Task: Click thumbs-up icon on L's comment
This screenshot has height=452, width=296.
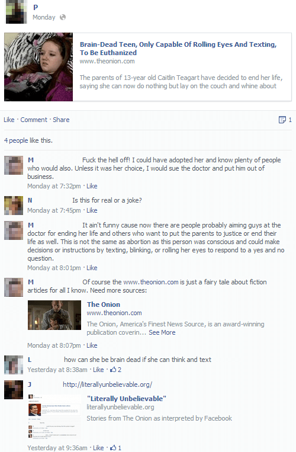Action: (x=113, y=370)
